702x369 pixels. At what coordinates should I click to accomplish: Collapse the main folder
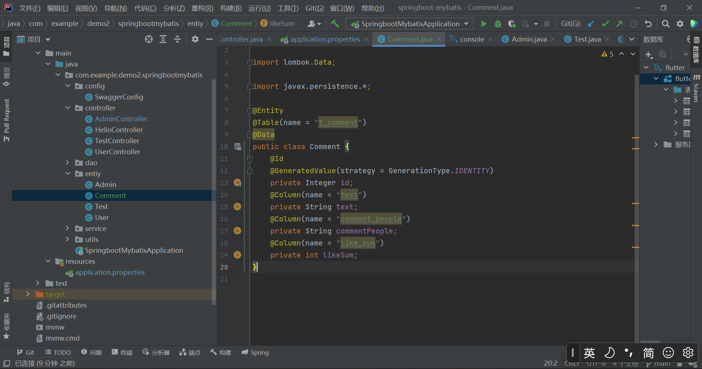point(38,53)
